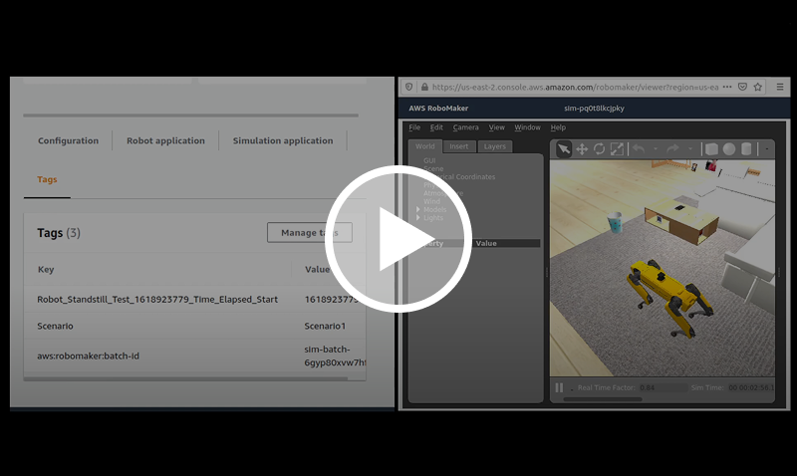Select the Scene item in World tree
The height and width of the screenshot is (476, 797).
tap(433, 168)
